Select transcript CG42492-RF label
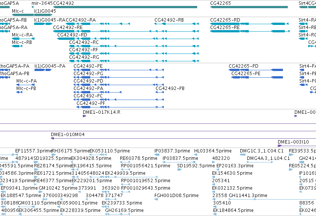This screenshot has height=216, width=316. click(84, 50)
